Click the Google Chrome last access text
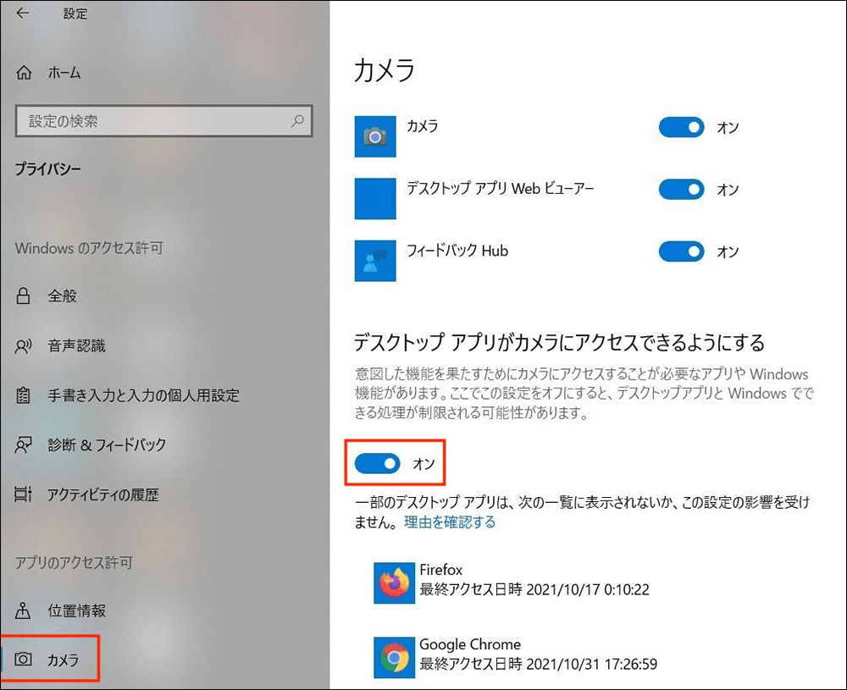Viewport: 847px width, 690px height. point(538,664)
